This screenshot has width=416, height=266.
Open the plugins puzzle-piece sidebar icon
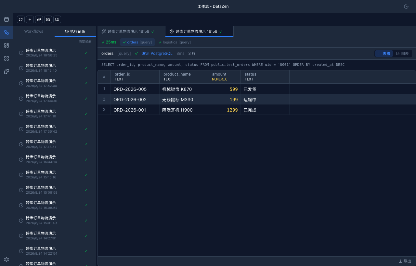click(x=6, y=71)
